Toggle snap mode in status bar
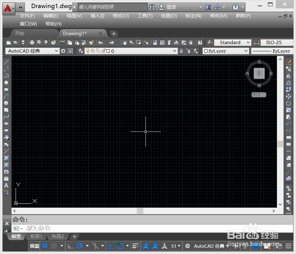Screen dimensions: 296x254 pos(54,246)
